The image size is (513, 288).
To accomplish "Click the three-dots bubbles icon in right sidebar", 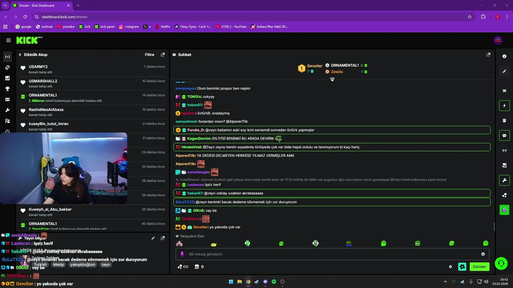I will 504,195.
